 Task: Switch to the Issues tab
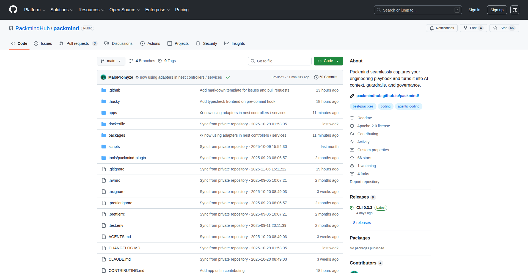point(43,43)
